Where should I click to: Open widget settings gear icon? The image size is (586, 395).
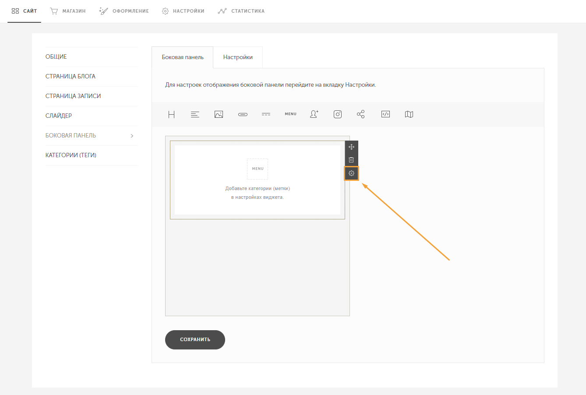coord(351,173)
